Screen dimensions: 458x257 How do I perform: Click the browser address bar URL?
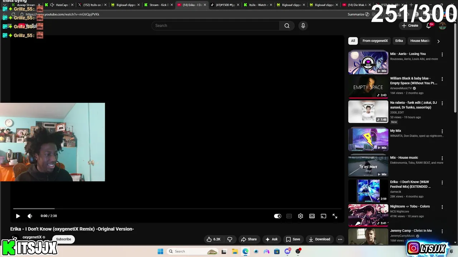tap(62, 14)
